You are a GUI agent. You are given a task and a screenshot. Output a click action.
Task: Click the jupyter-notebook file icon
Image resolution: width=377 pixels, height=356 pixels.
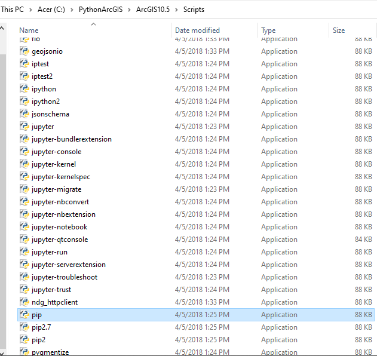click(x=24, y=227)
